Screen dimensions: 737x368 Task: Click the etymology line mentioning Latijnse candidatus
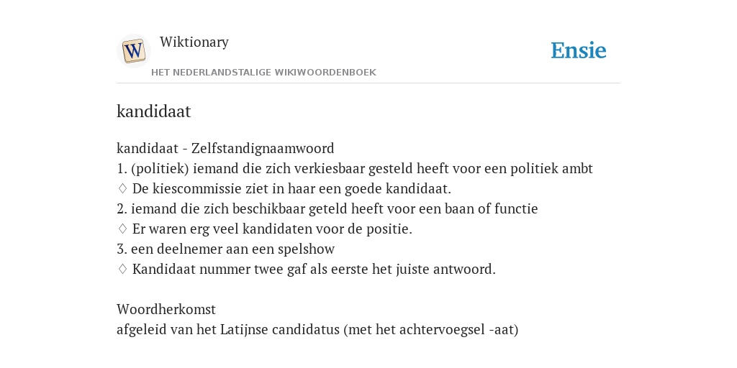pos(317,330)
